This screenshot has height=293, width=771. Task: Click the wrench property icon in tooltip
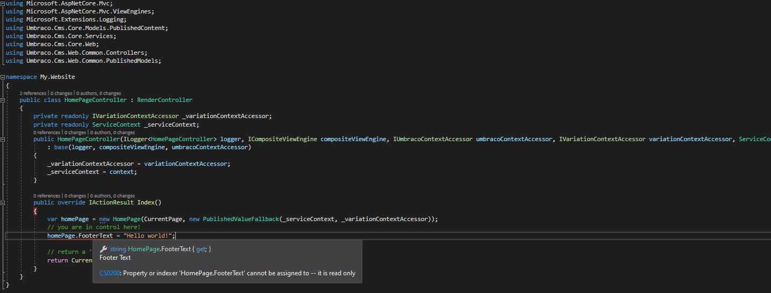104,249
